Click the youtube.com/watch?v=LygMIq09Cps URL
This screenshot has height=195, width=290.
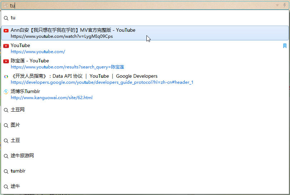[62, 36]
